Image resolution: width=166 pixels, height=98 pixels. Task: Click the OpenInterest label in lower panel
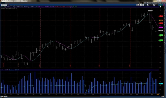[x=12, y=70]
